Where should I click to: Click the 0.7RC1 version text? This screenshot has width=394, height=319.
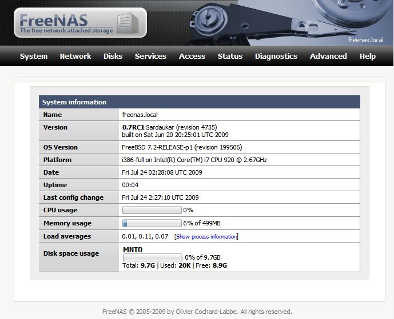click(x=133, y=127)
